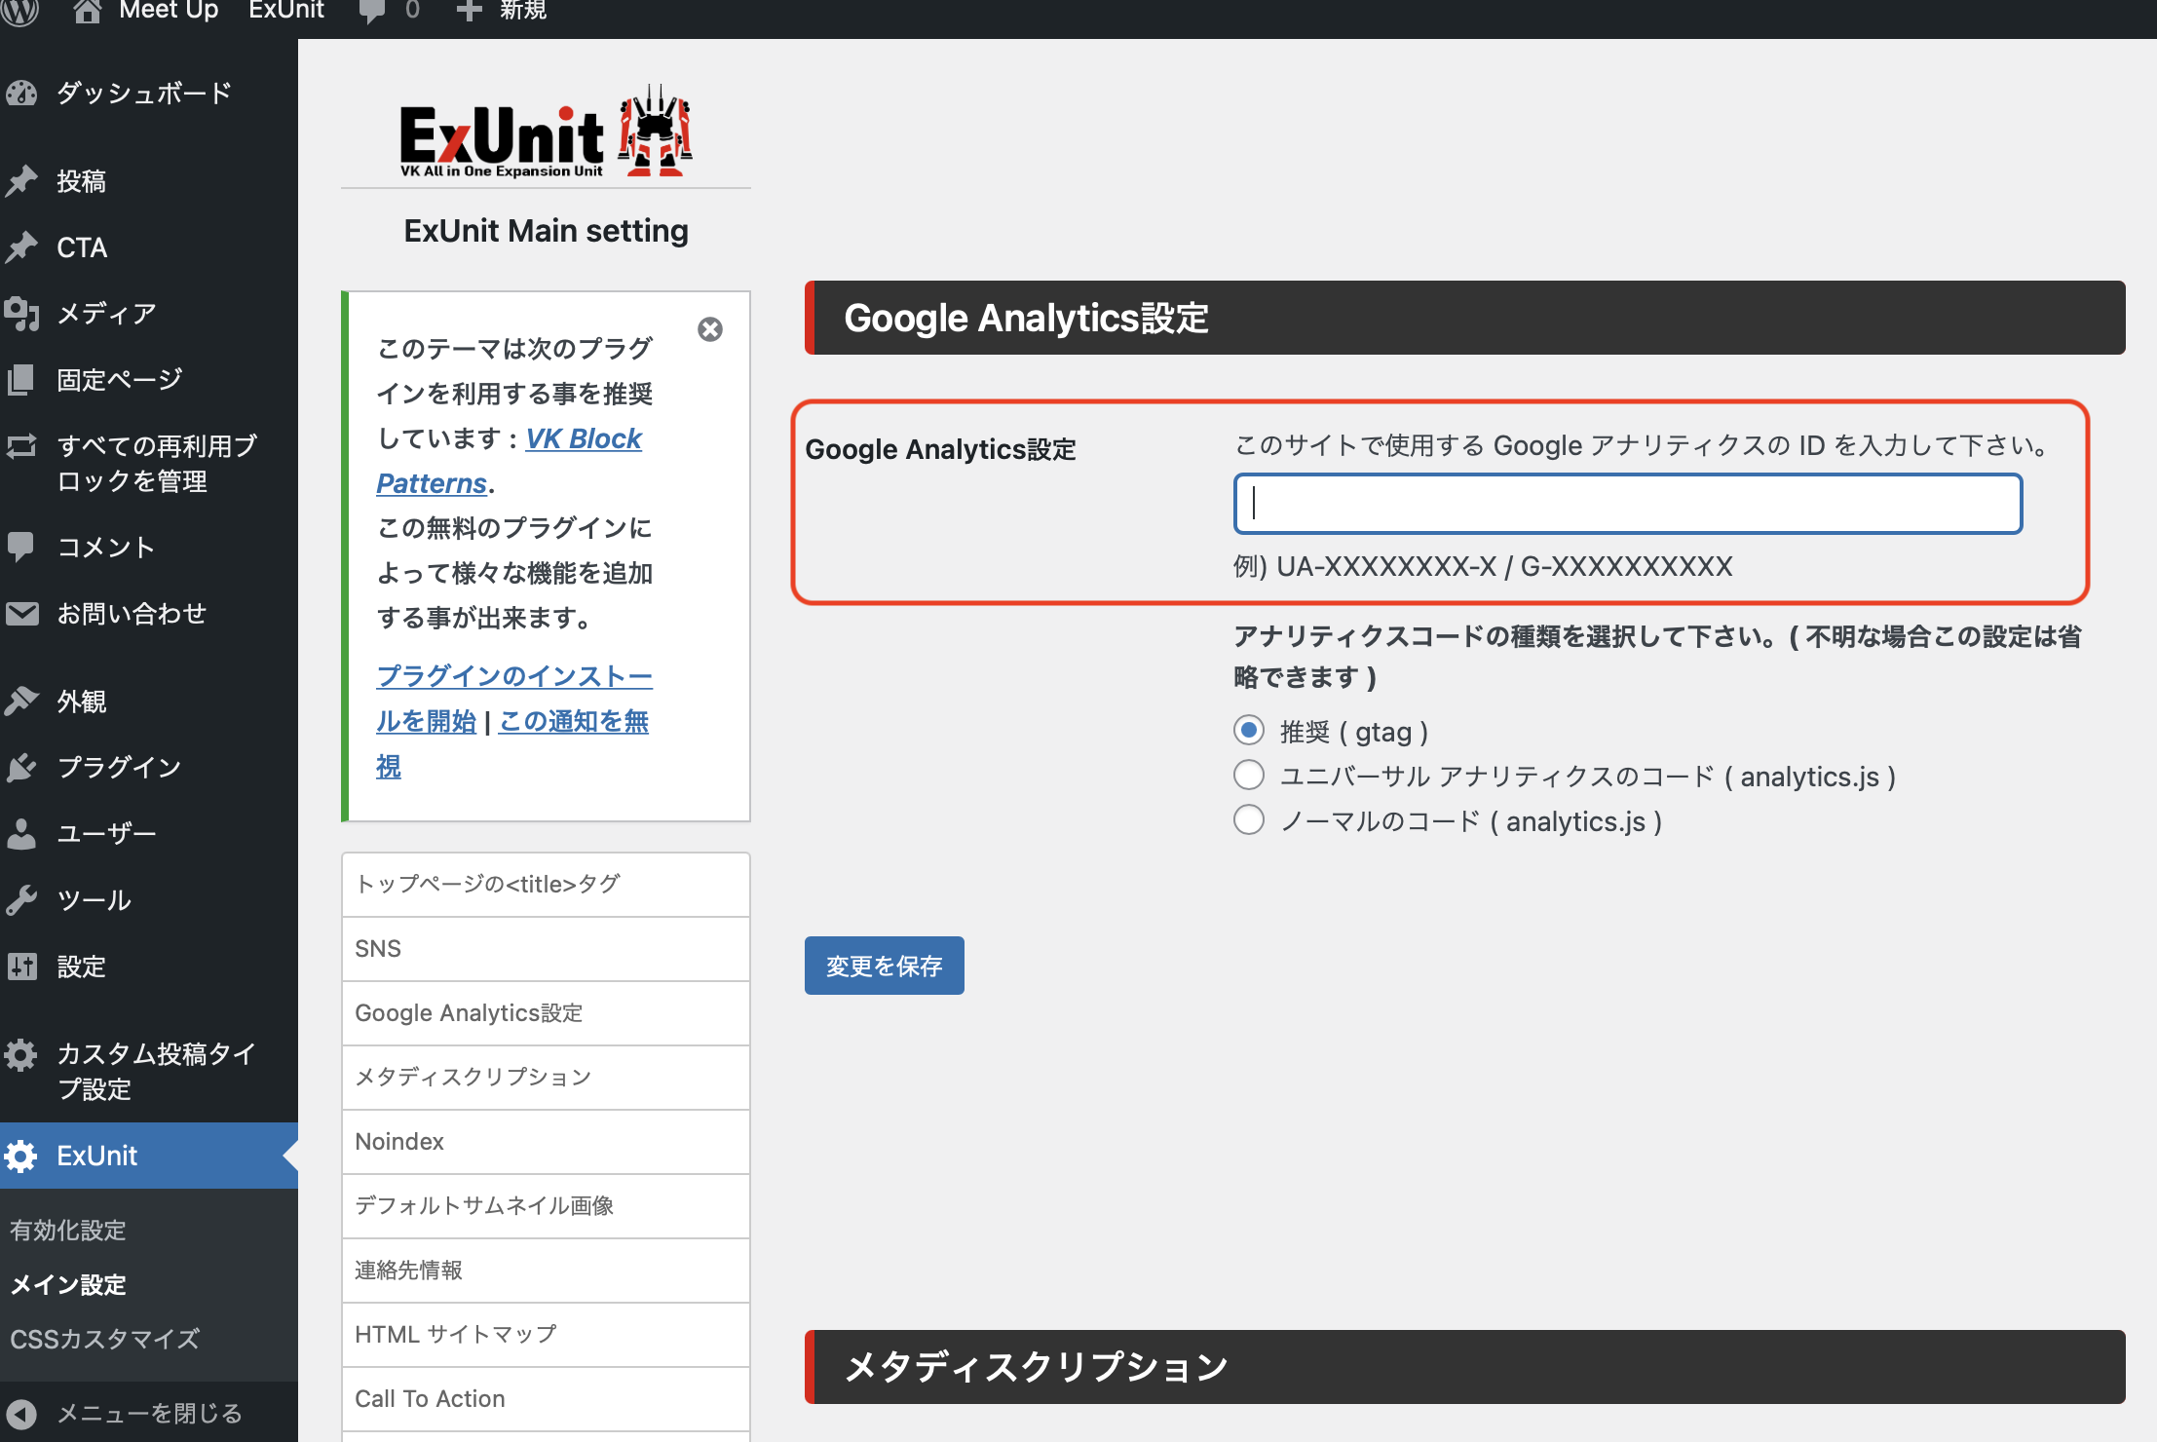2157x1442 pixels.
Task: Click プラグインのインストールを開始 link
Action: click(x=514, y=699)
